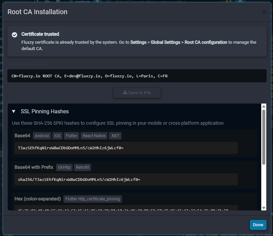Open the capture filter dropdown arrow
This screenshot has width=273, height=236.
[x=98, y=2]
